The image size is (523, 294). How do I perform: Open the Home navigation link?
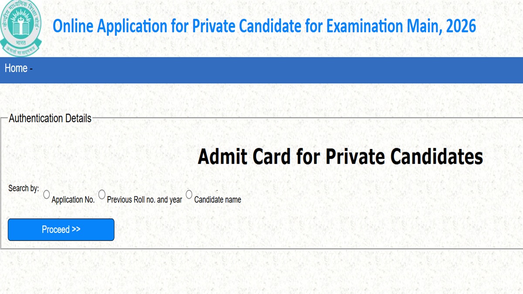(16, 68)
